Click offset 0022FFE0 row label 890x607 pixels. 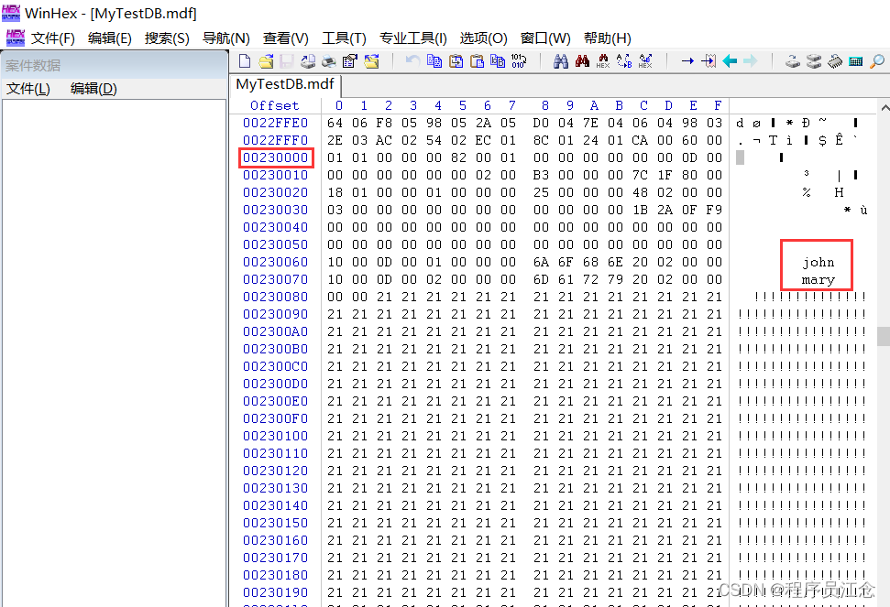pyautogui.click(x=275, y=123)
